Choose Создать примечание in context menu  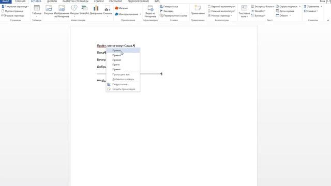(123, 89)
